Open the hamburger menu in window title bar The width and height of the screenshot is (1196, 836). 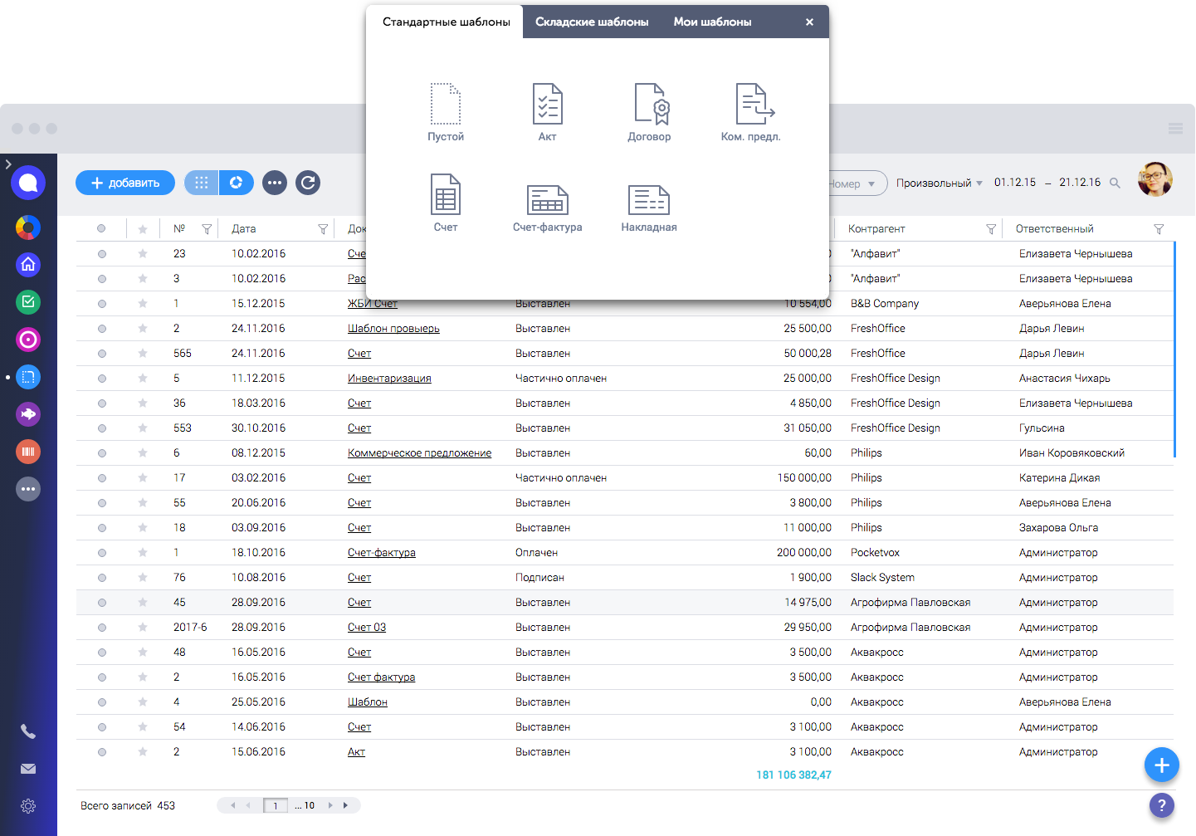click(1175, 129)
